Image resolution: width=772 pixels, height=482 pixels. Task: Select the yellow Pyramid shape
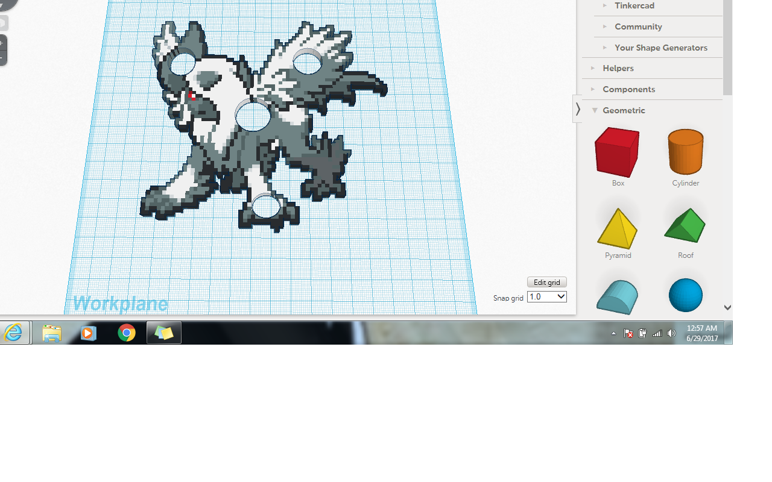pos(618,228)
